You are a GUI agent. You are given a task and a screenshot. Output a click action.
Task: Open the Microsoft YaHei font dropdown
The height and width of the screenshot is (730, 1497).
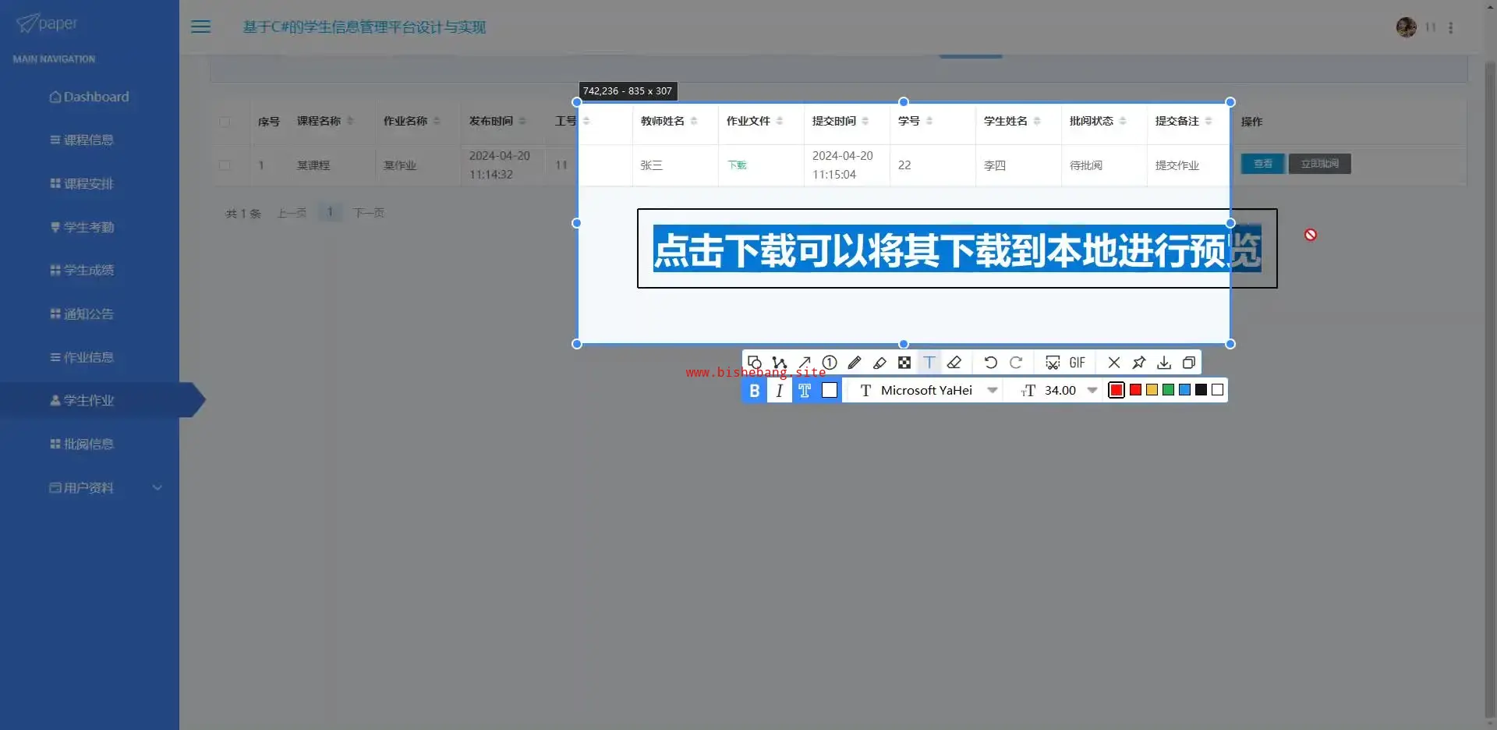992,391
